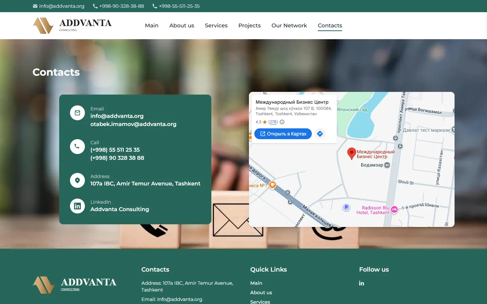The height and width of the screenshot is (304, 487).
Task: Click phone icon beside +998-55-511-25-35
Action: point(155,6)
